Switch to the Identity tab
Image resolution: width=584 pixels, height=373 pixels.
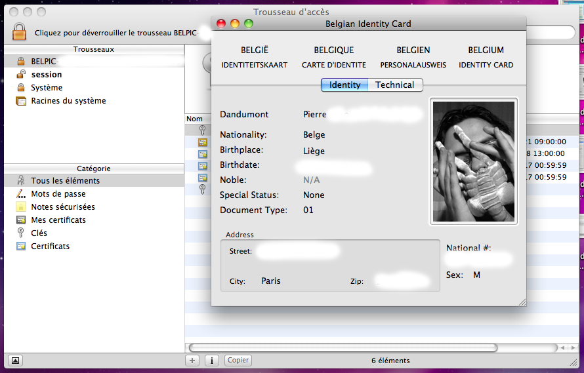click(344, 85)
